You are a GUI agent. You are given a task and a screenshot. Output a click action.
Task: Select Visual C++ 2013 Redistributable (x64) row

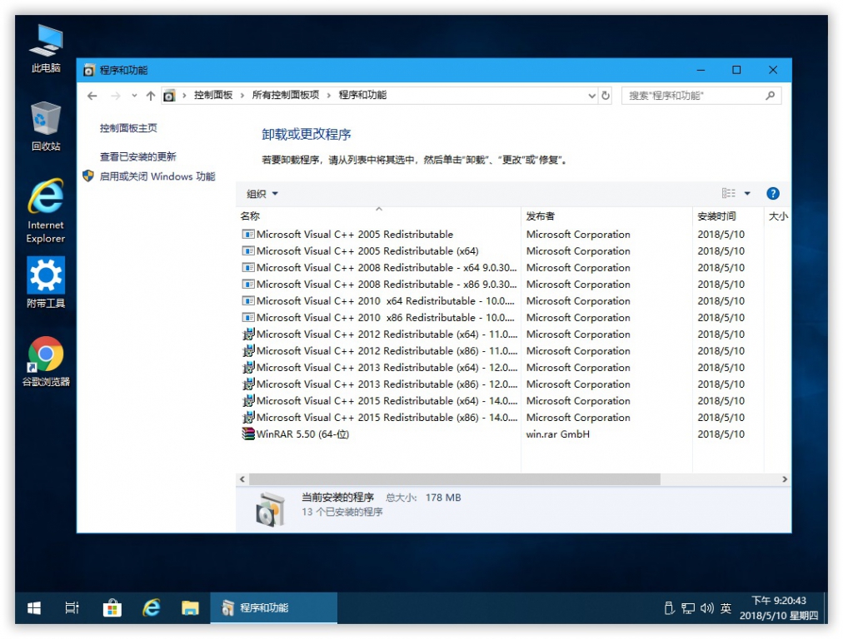coord(513,367)
